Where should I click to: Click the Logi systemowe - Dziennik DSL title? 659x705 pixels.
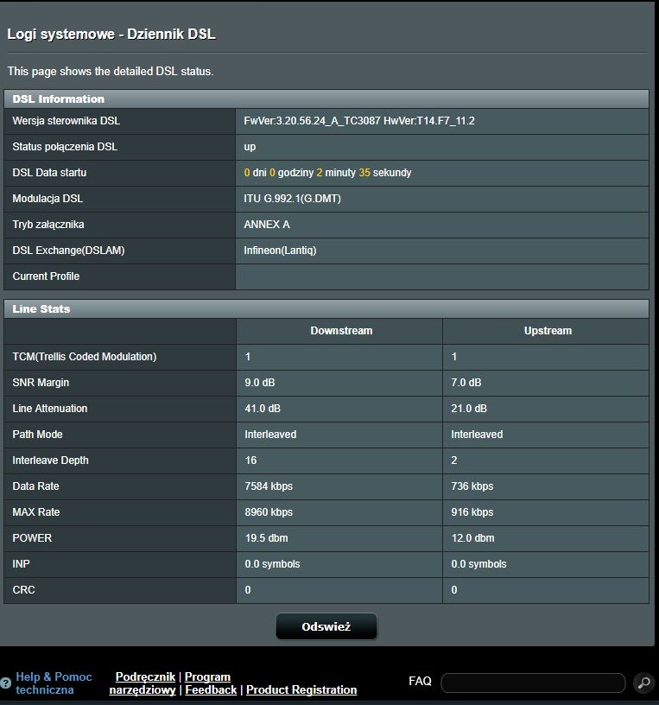tap(111, 35)
